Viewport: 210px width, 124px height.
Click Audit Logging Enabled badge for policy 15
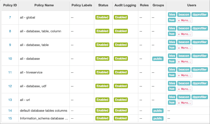pos(121,118)
